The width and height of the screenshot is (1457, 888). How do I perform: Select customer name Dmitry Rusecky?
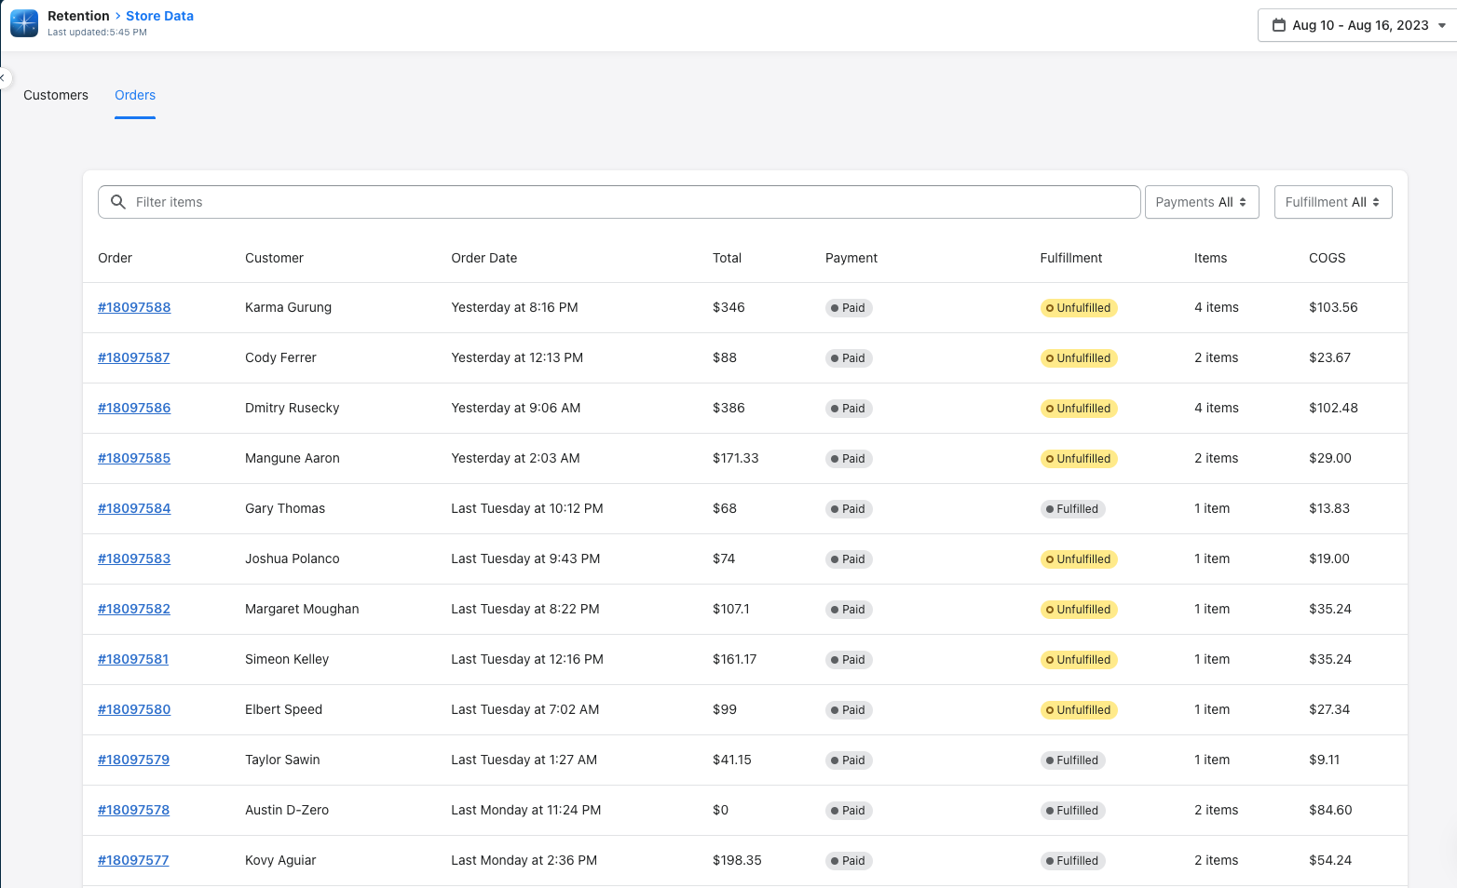click(292, 408)
